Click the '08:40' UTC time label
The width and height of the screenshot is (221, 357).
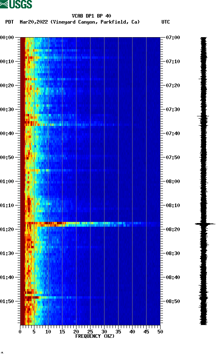pyautogui.click(x=173, y=277)
